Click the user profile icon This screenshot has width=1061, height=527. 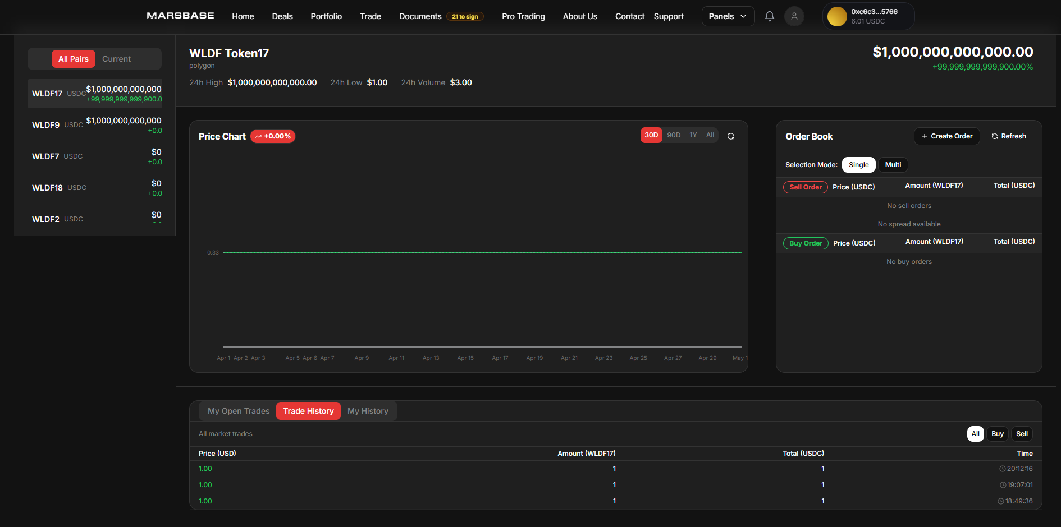[794, 16]
